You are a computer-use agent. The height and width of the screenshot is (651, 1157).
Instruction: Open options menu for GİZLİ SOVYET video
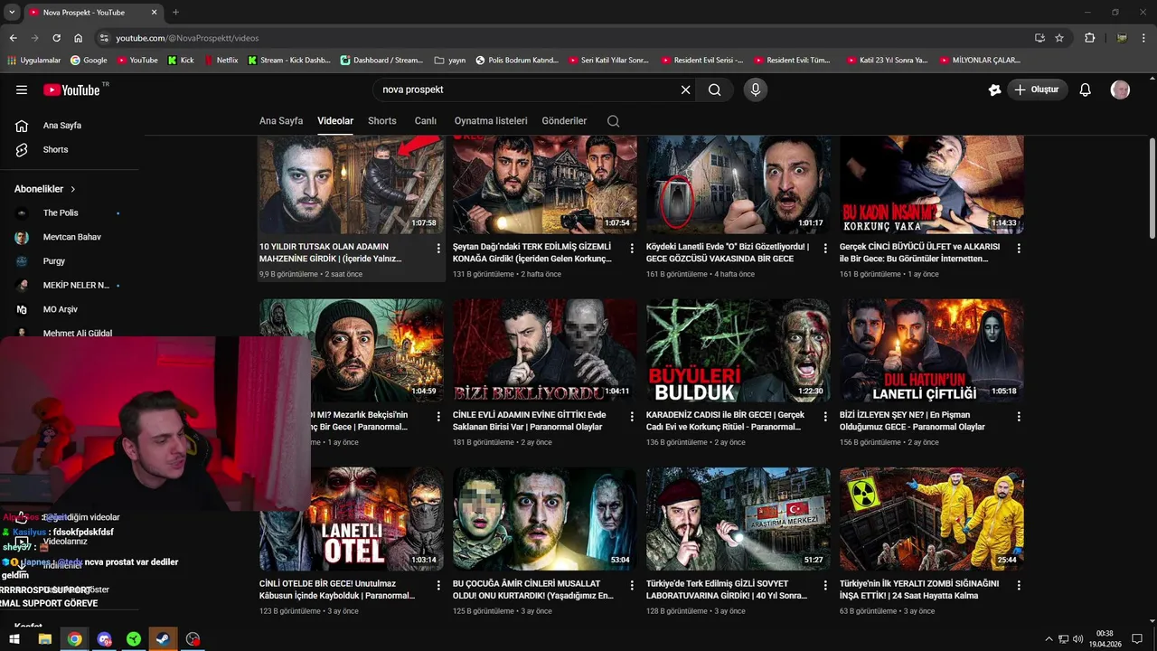(x=825, y=586)
